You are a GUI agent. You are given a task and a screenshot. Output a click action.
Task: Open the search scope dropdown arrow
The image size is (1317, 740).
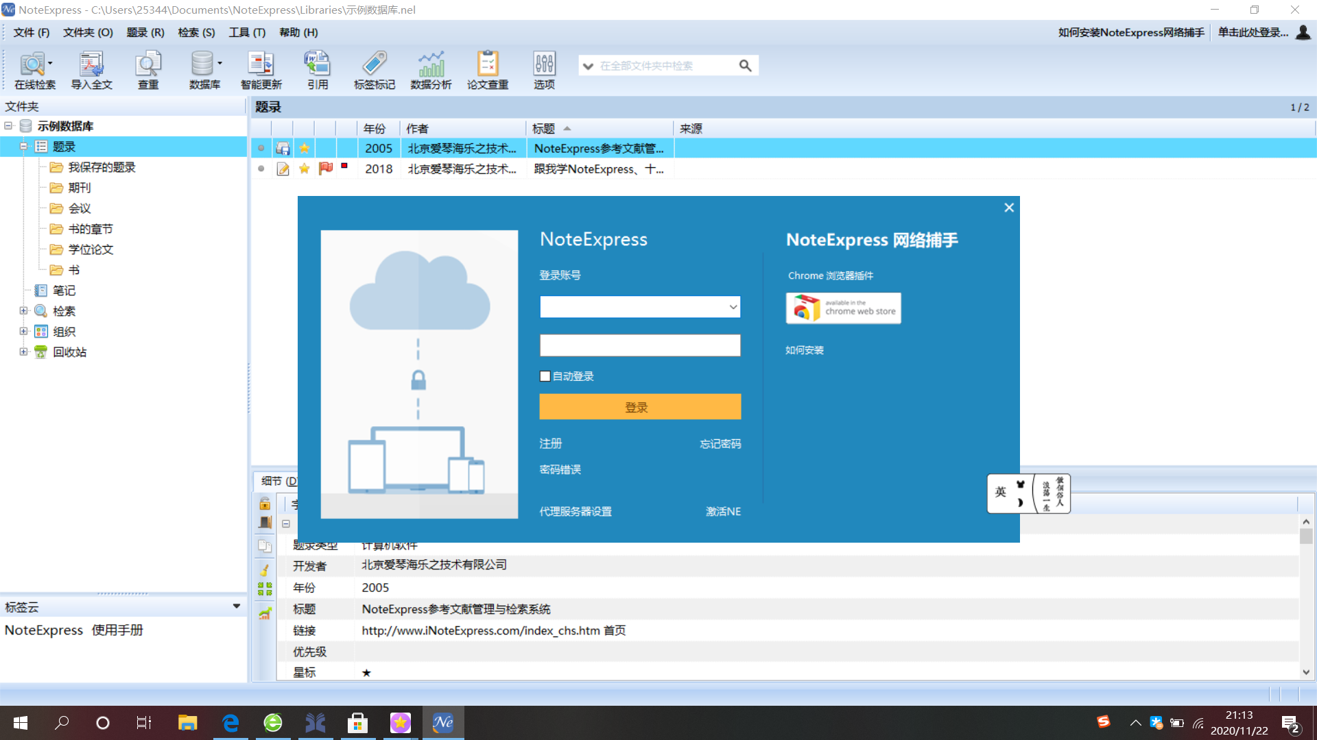588,66
